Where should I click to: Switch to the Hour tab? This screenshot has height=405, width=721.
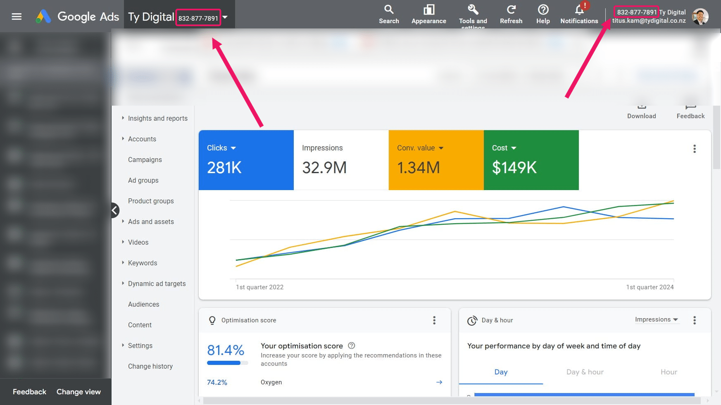tap(669, 372)
